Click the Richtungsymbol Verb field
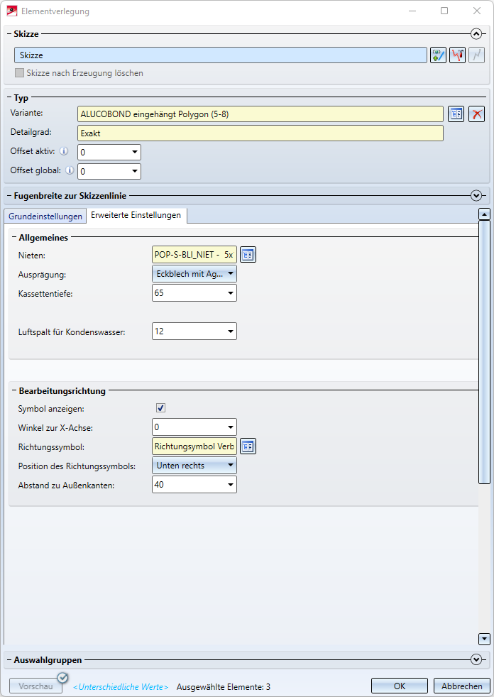Screen dimensions: 494x697 coord(194,446)
